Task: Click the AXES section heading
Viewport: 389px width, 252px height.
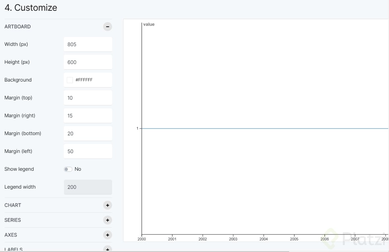Action: pyautogui.click(x=11, y=235)
